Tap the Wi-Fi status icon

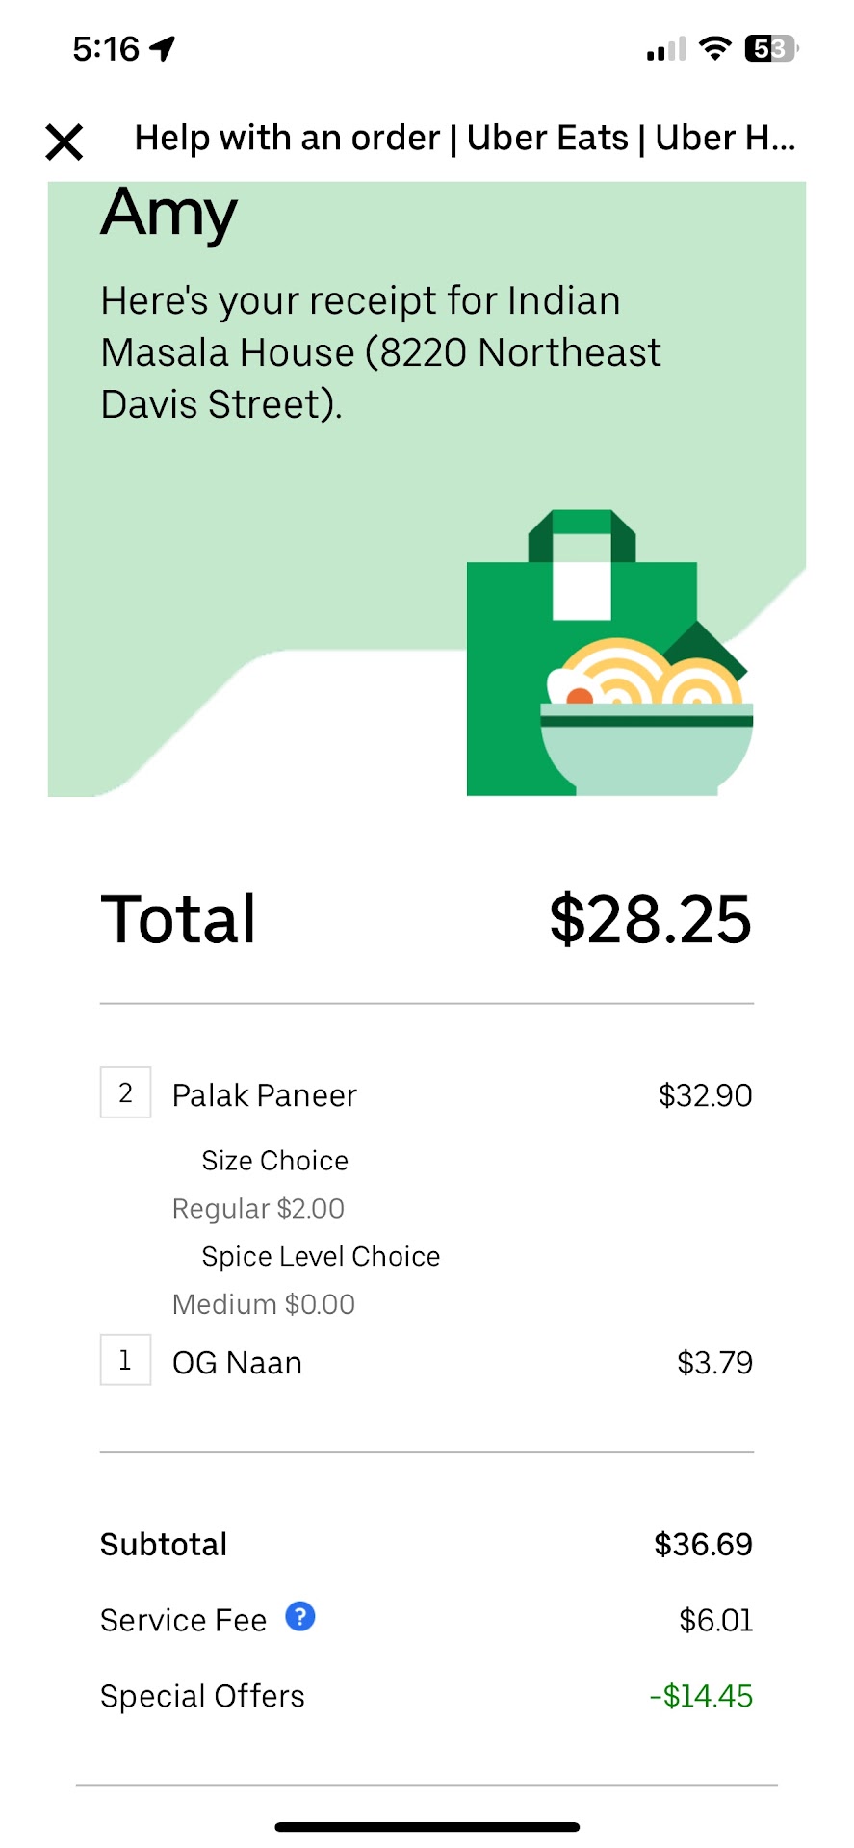pos(714,48)
